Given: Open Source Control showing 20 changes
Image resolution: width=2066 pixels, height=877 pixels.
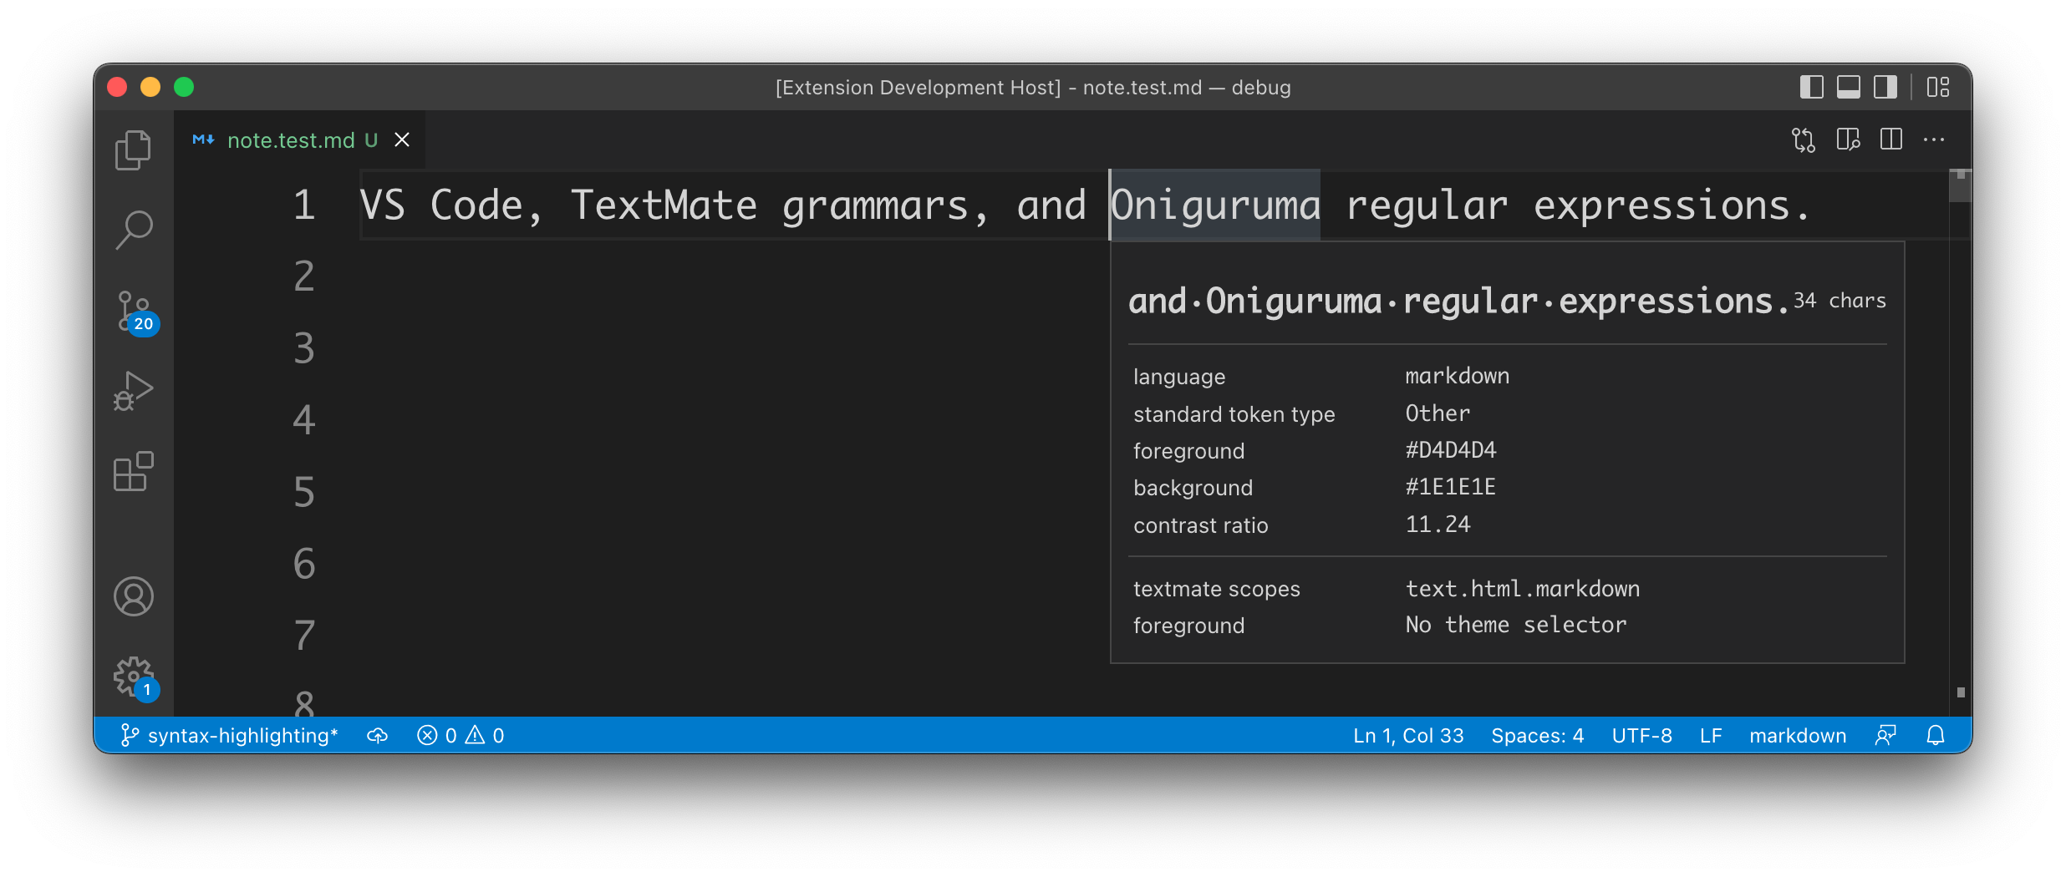Looking at the screenshot, I should pos(134,309).
